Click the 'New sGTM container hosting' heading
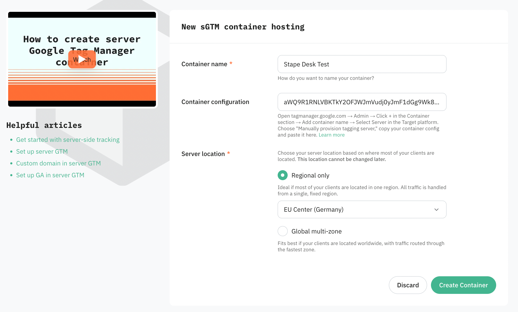Screen dimensions: 518x312 coord(243,27)
